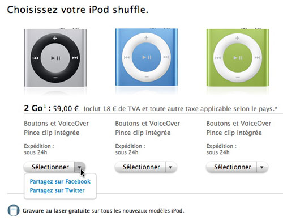This screenshot has width=283, height=221.
Task: Choose Partagez sur Twitter from the menu
Action: pos(57,190)
